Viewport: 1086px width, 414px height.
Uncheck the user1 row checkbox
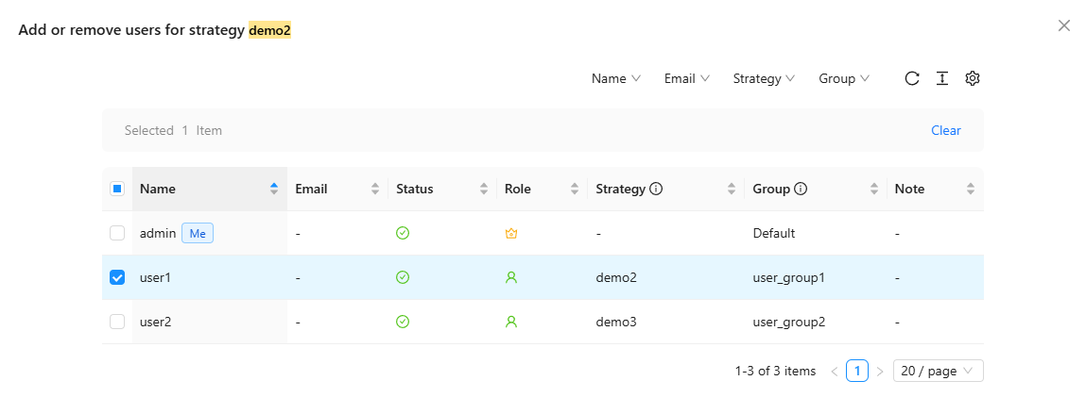tap(117, 277)
